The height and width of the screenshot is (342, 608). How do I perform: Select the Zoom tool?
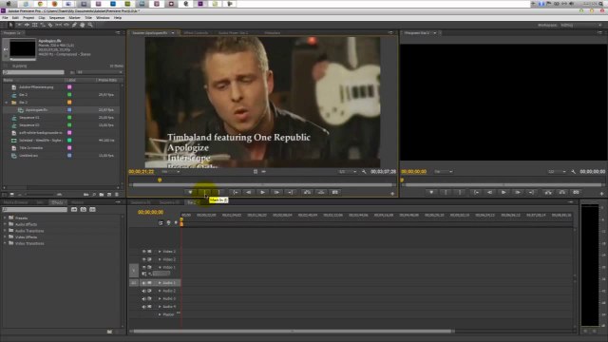(90, 25)
